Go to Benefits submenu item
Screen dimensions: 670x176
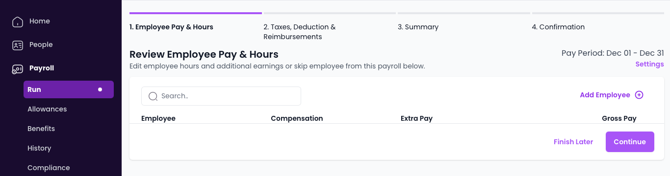(41, 129)
